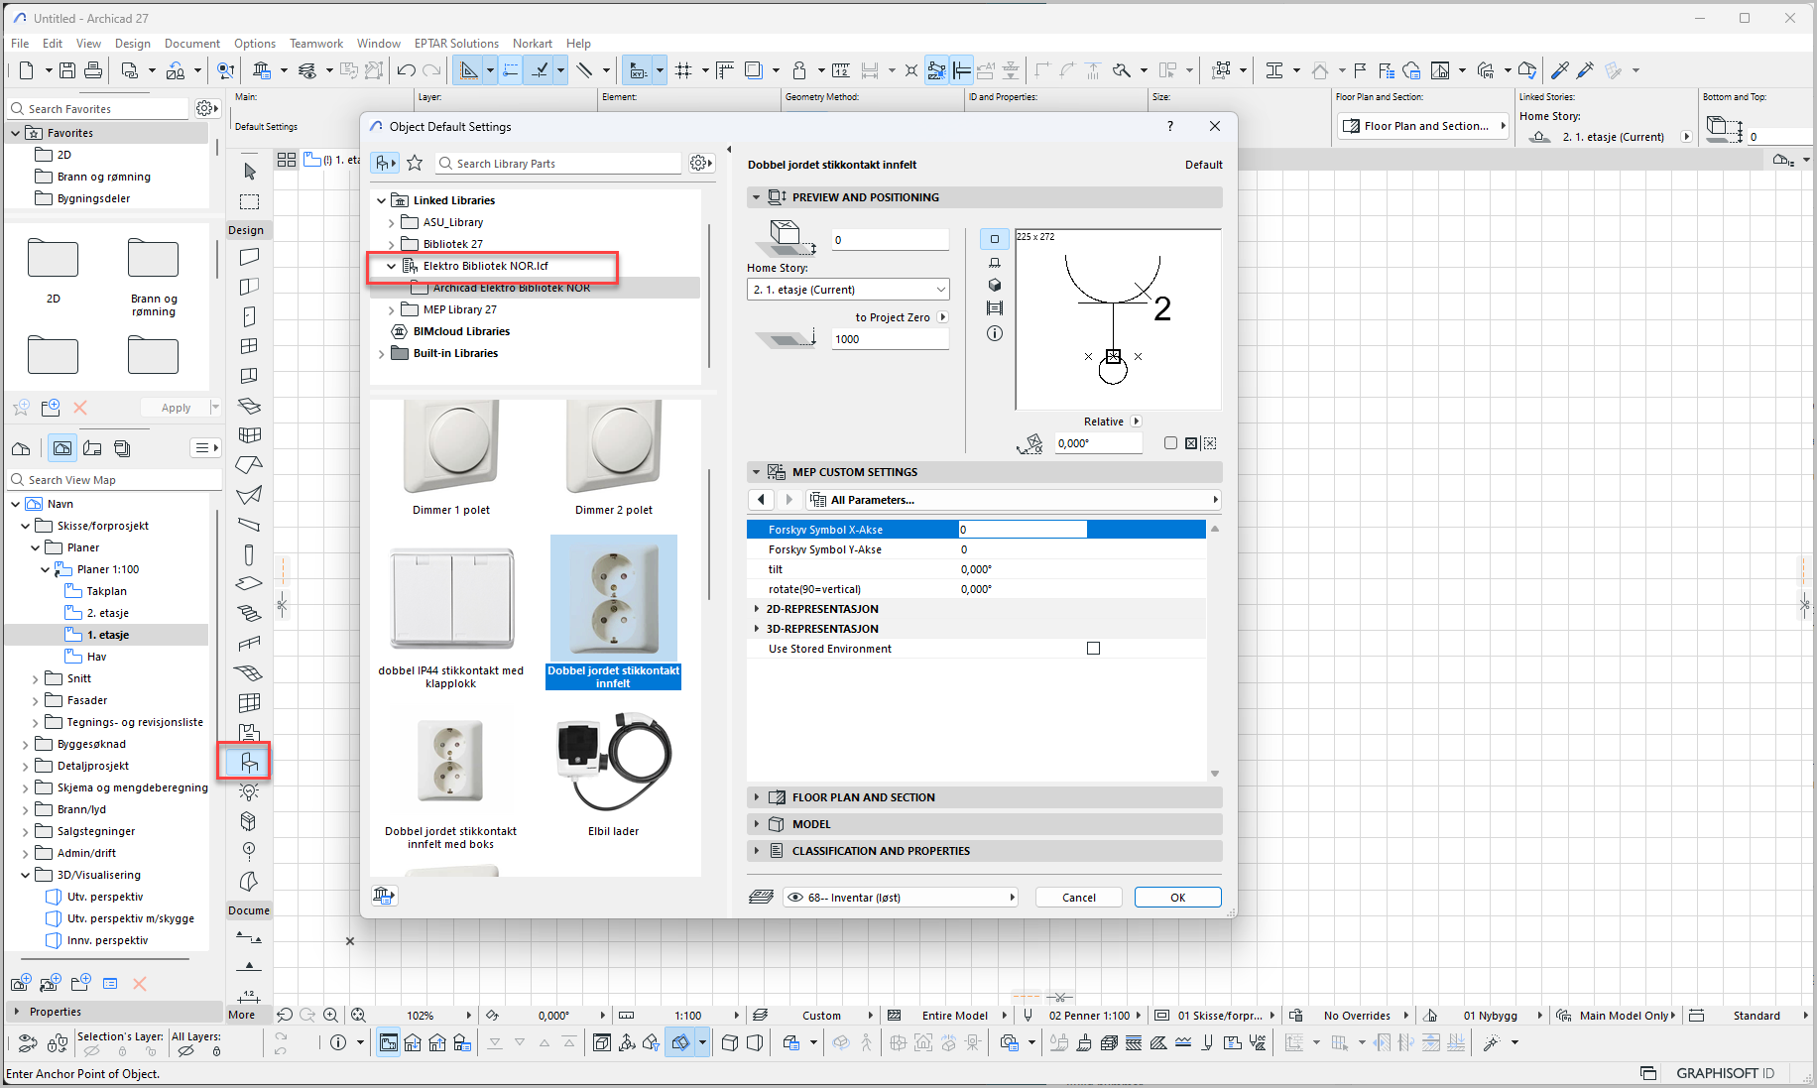1817x1088 pixels.
Task: Open Library Manager icon at dialog bottom
Action: [384, 896]
